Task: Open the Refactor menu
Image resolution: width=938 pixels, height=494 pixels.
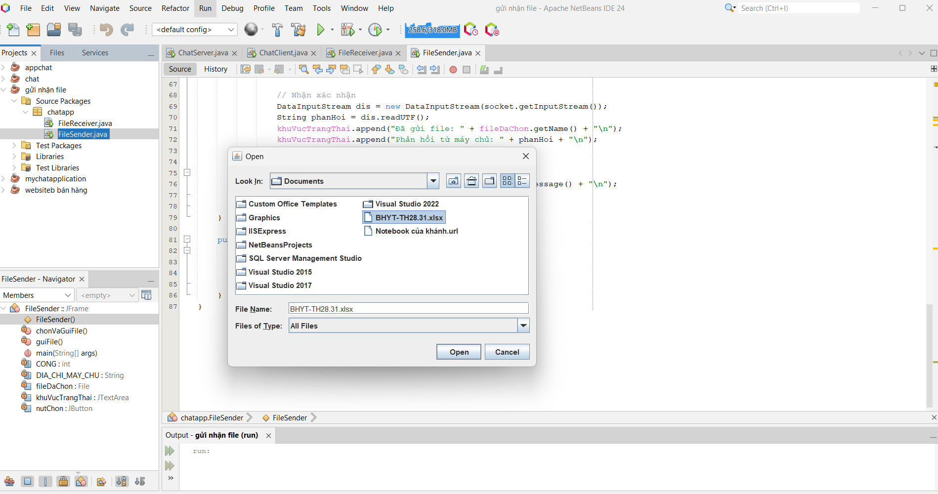Action: [x=175, y=8]
